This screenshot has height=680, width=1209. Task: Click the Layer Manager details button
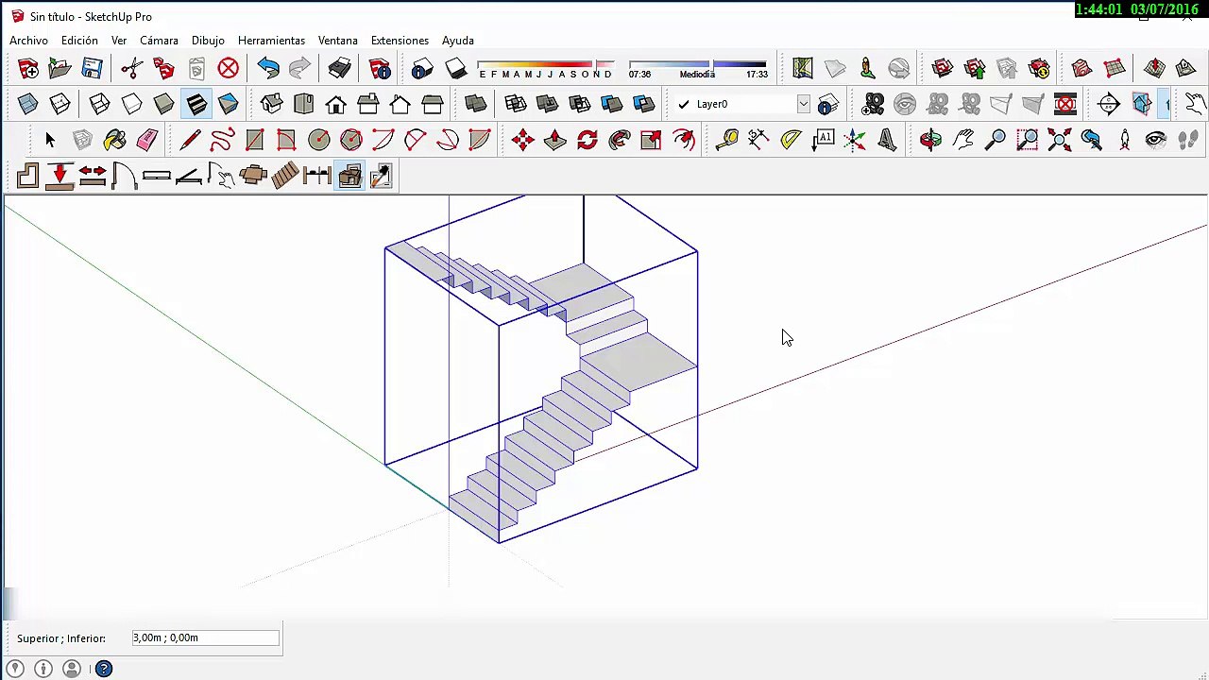click(x=828, y=104)
